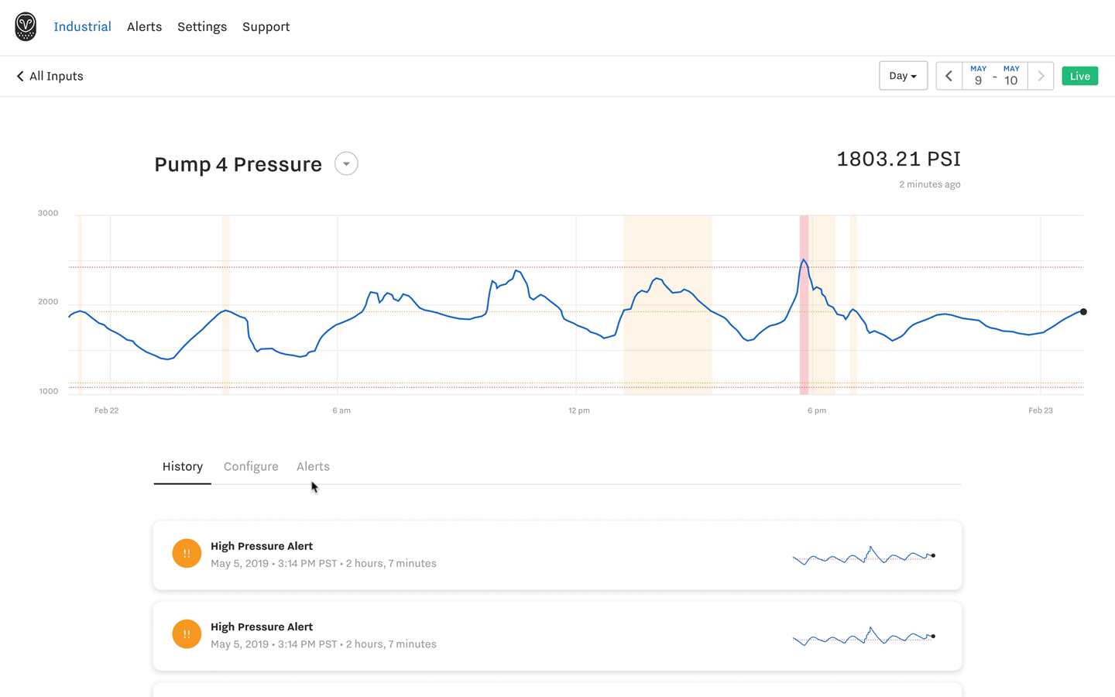
Task: Click the sparkline thumbnail in second alert card
Action: click(864, 636)
